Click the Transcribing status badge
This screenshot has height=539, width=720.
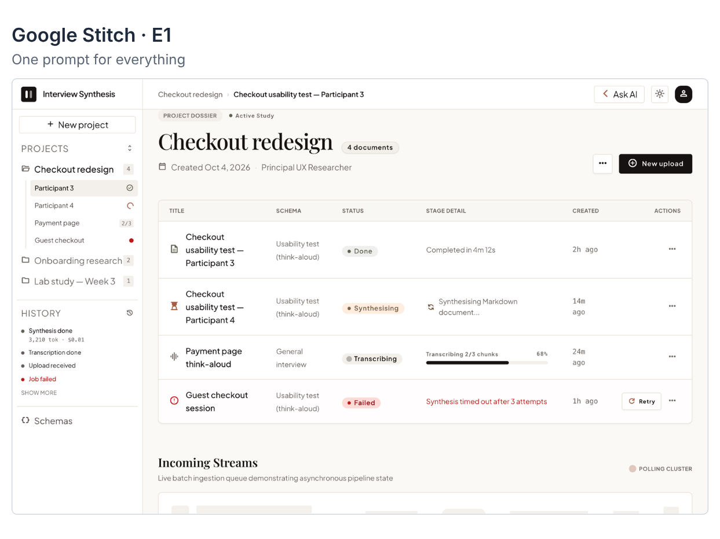tap(372, 359)
